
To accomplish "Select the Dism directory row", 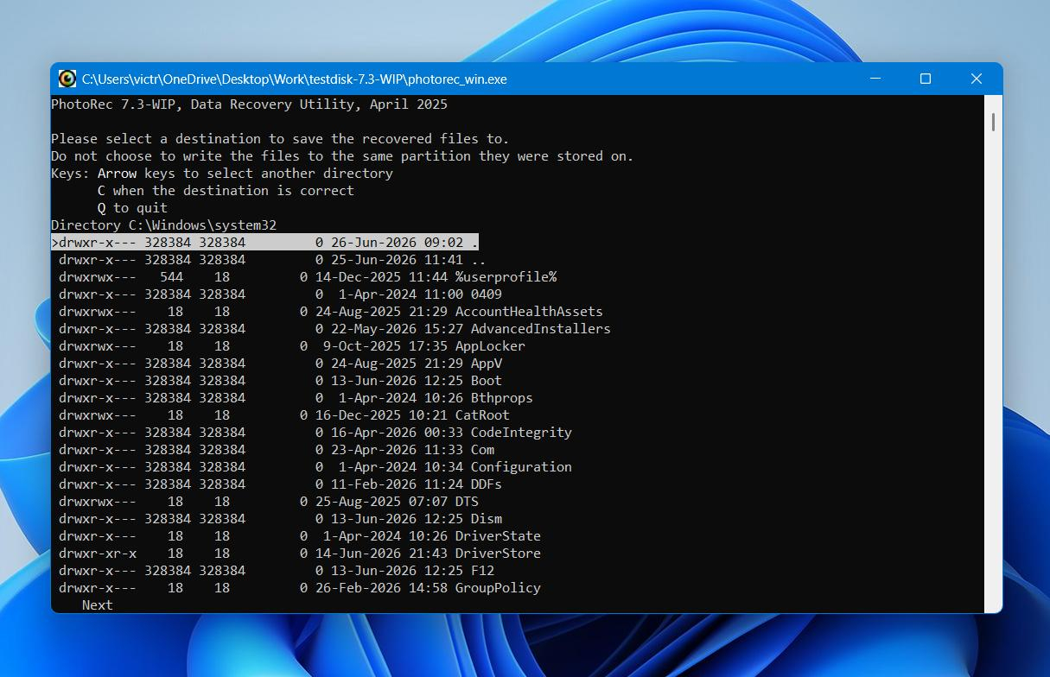I will tap(280, 519).
